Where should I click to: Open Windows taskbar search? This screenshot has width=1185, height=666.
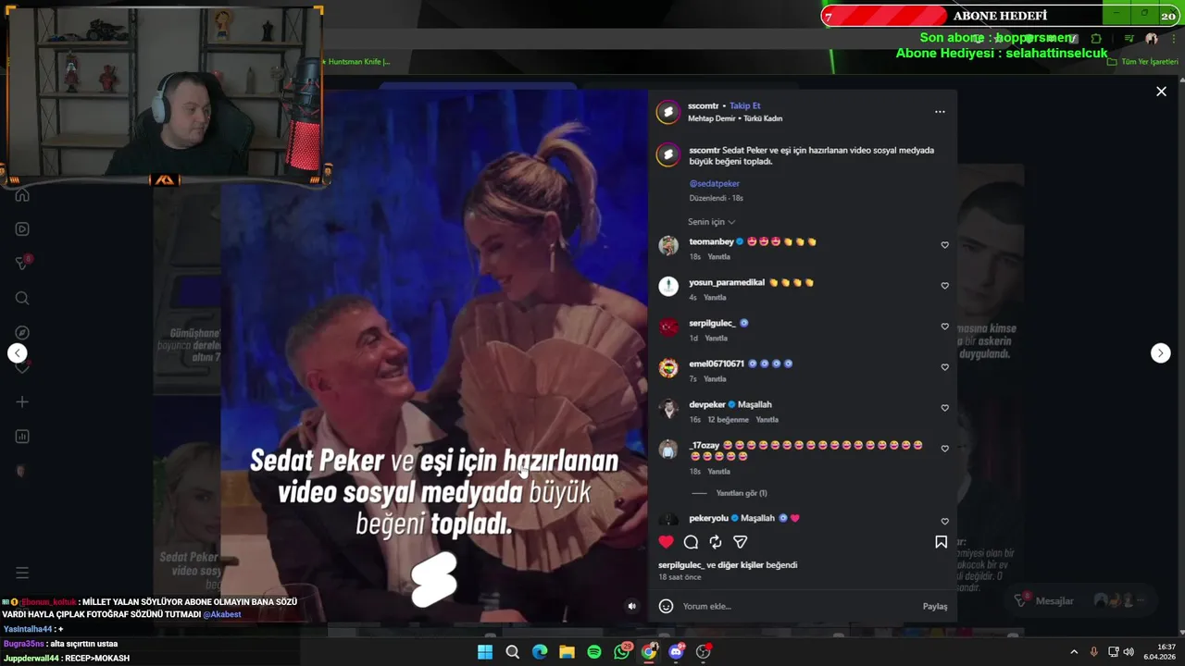(512, 652)
